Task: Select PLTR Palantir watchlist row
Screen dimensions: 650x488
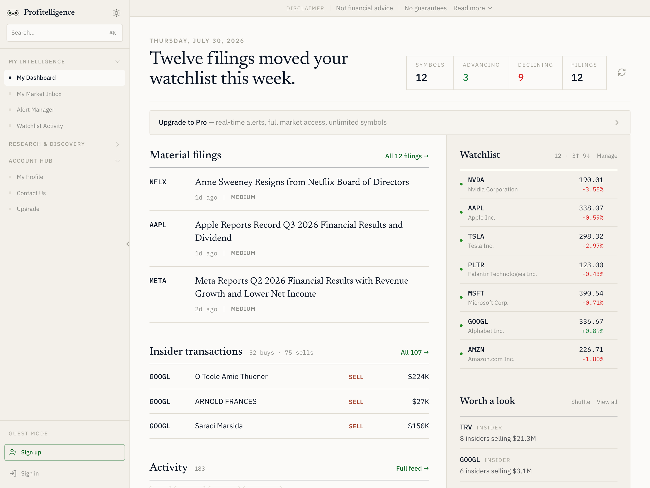Action: coord(538,269)
